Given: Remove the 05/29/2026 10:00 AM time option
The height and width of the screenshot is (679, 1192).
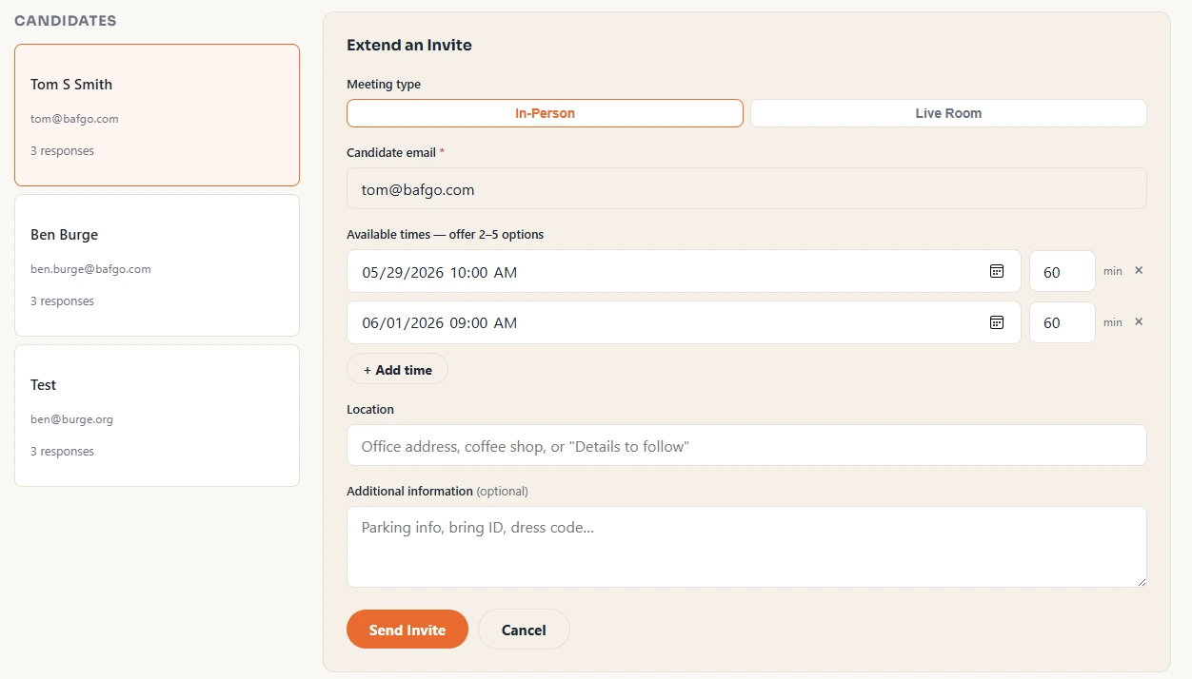Looking at the screenshot, I should (1139, 271).
